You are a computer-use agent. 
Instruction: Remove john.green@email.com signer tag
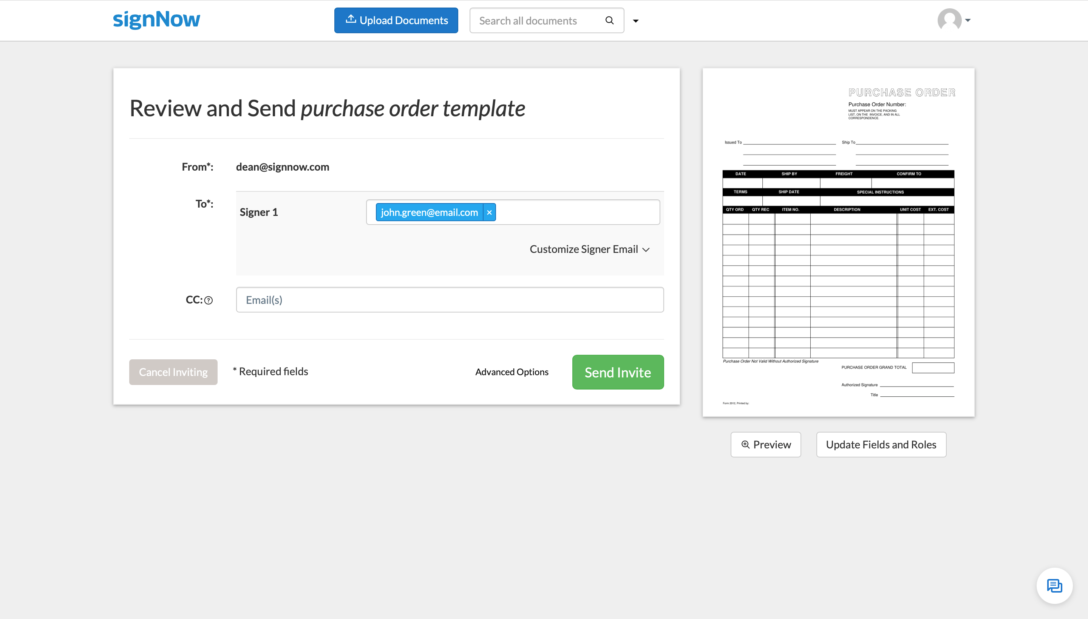[490, 212]
